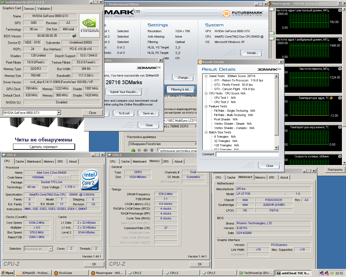Open the Windows Start (Пуск) button

coord(7,273)
